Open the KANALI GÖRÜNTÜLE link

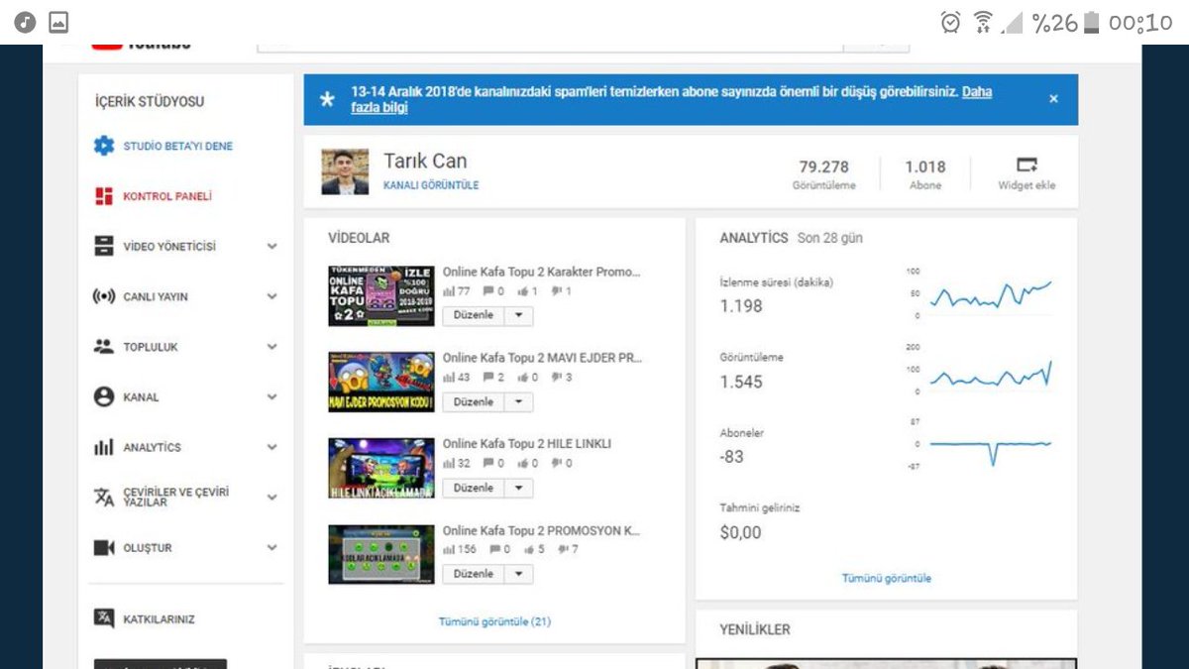[431, 185]
